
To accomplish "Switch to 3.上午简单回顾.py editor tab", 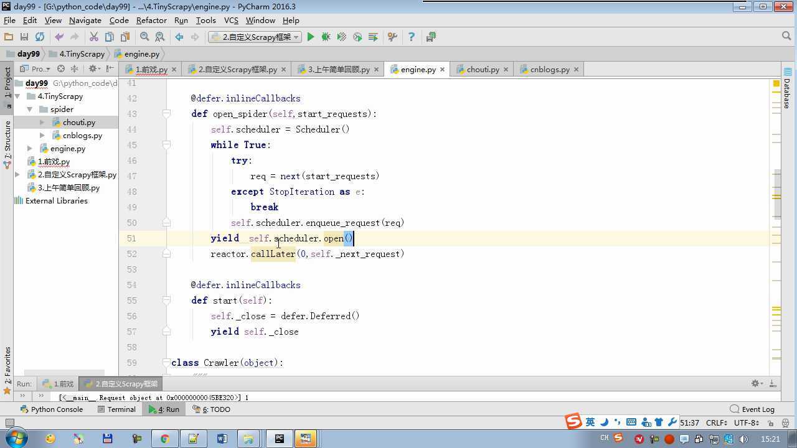I will coord(337,69).
